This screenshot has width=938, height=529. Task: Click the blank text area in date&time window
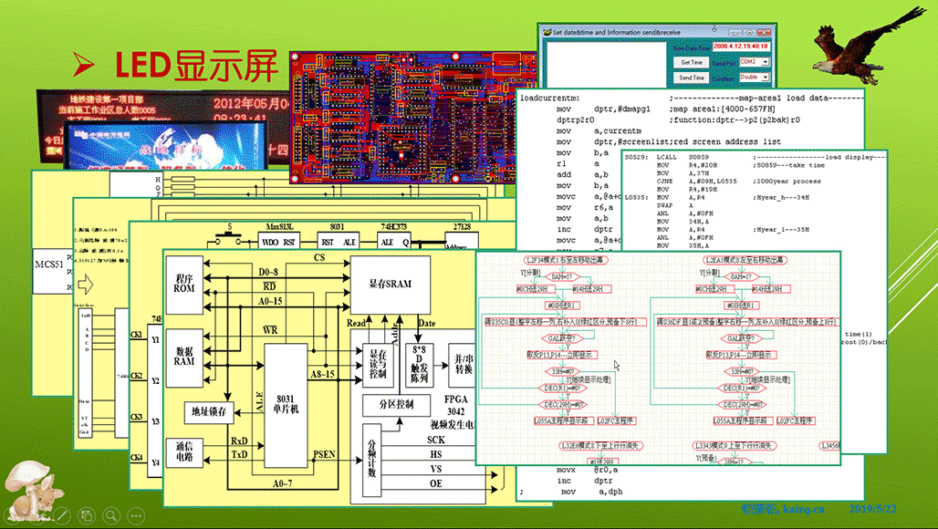click(x=605, y=65)
